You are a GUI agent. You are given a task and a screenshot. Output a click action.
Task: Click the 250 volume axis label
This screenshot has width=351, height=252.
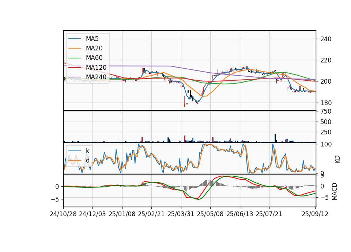click(x=326, y=132)
